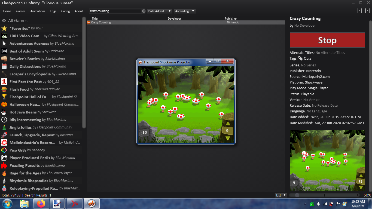Expand the List layout dropdown

pos(281,195)
